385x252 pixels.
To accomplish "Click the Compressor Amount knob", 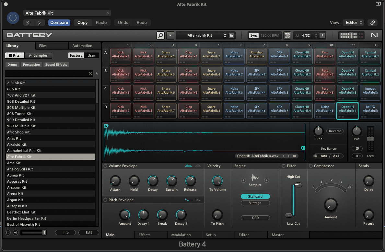I will (x=331, y=205).
